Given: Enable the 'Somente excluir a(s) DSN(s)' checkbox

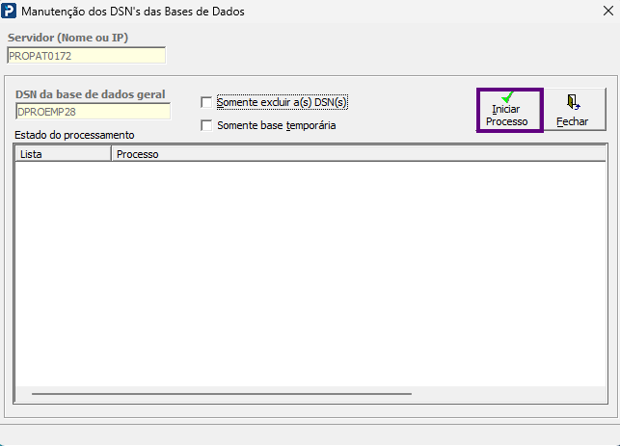Looking at the screenshot, I should [206, 103].
